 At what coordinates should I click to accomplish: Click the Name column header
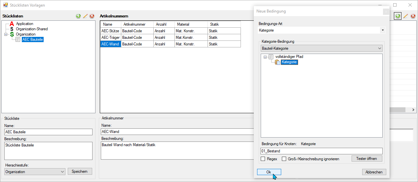pyautogui.click(x=111, y=24)
